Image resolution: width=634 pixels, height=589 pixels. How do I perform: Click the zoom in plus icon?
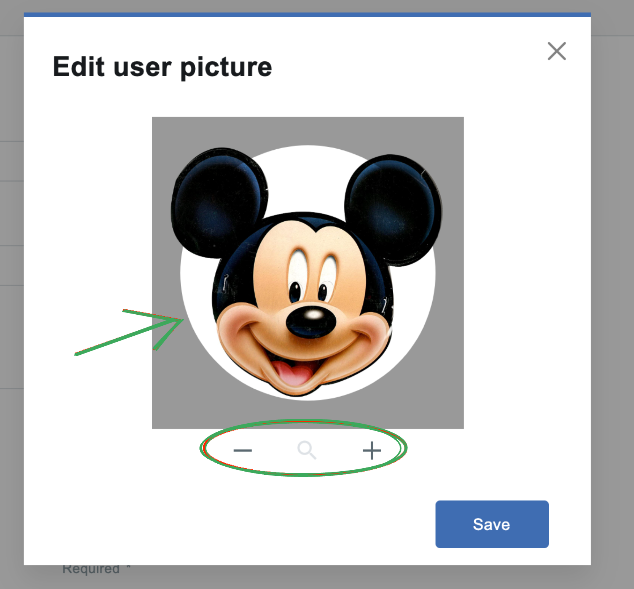(x=372, y=451)
